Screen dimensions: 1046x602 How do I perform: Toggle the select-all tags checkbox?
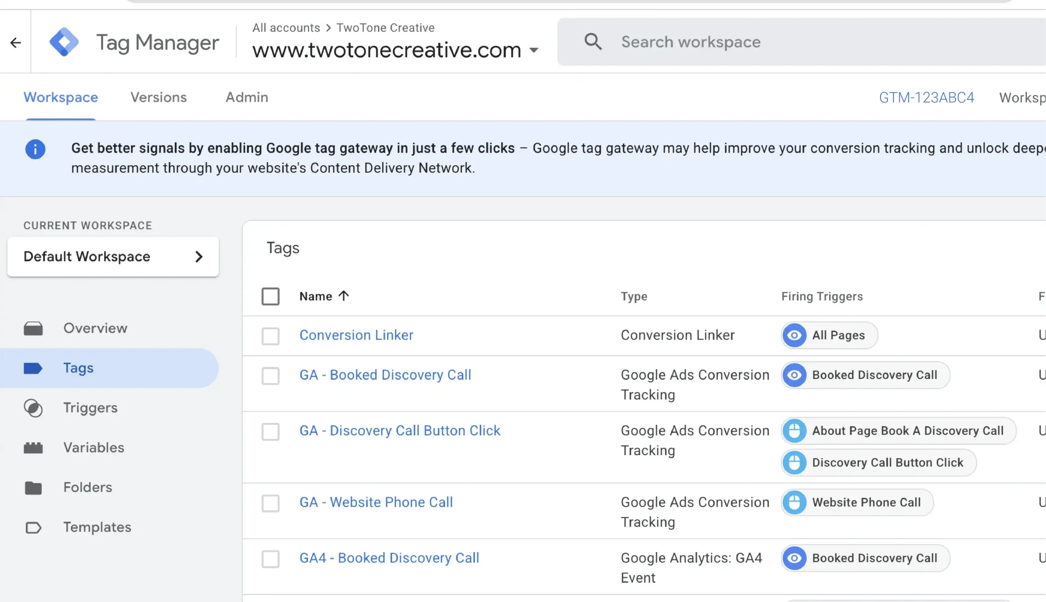click(271, 296)
